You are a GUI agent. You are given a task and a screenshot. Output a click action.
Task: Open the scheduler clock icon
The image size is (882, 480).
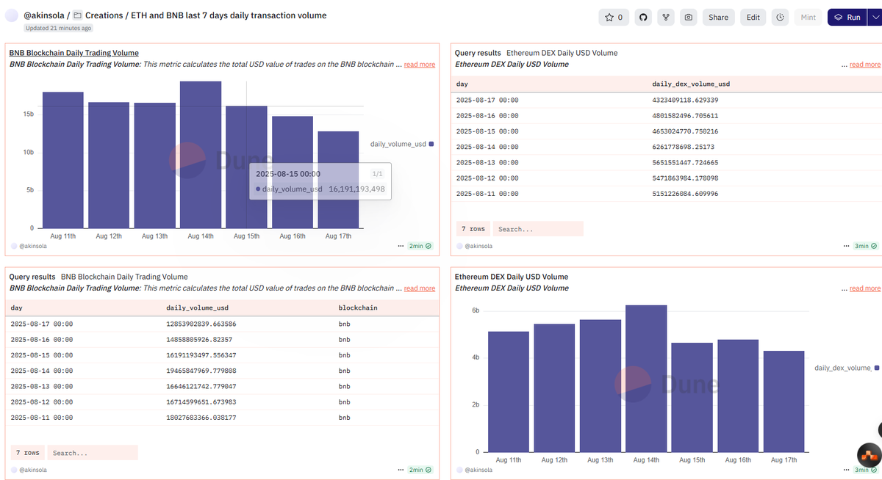[x=779, y=16]
